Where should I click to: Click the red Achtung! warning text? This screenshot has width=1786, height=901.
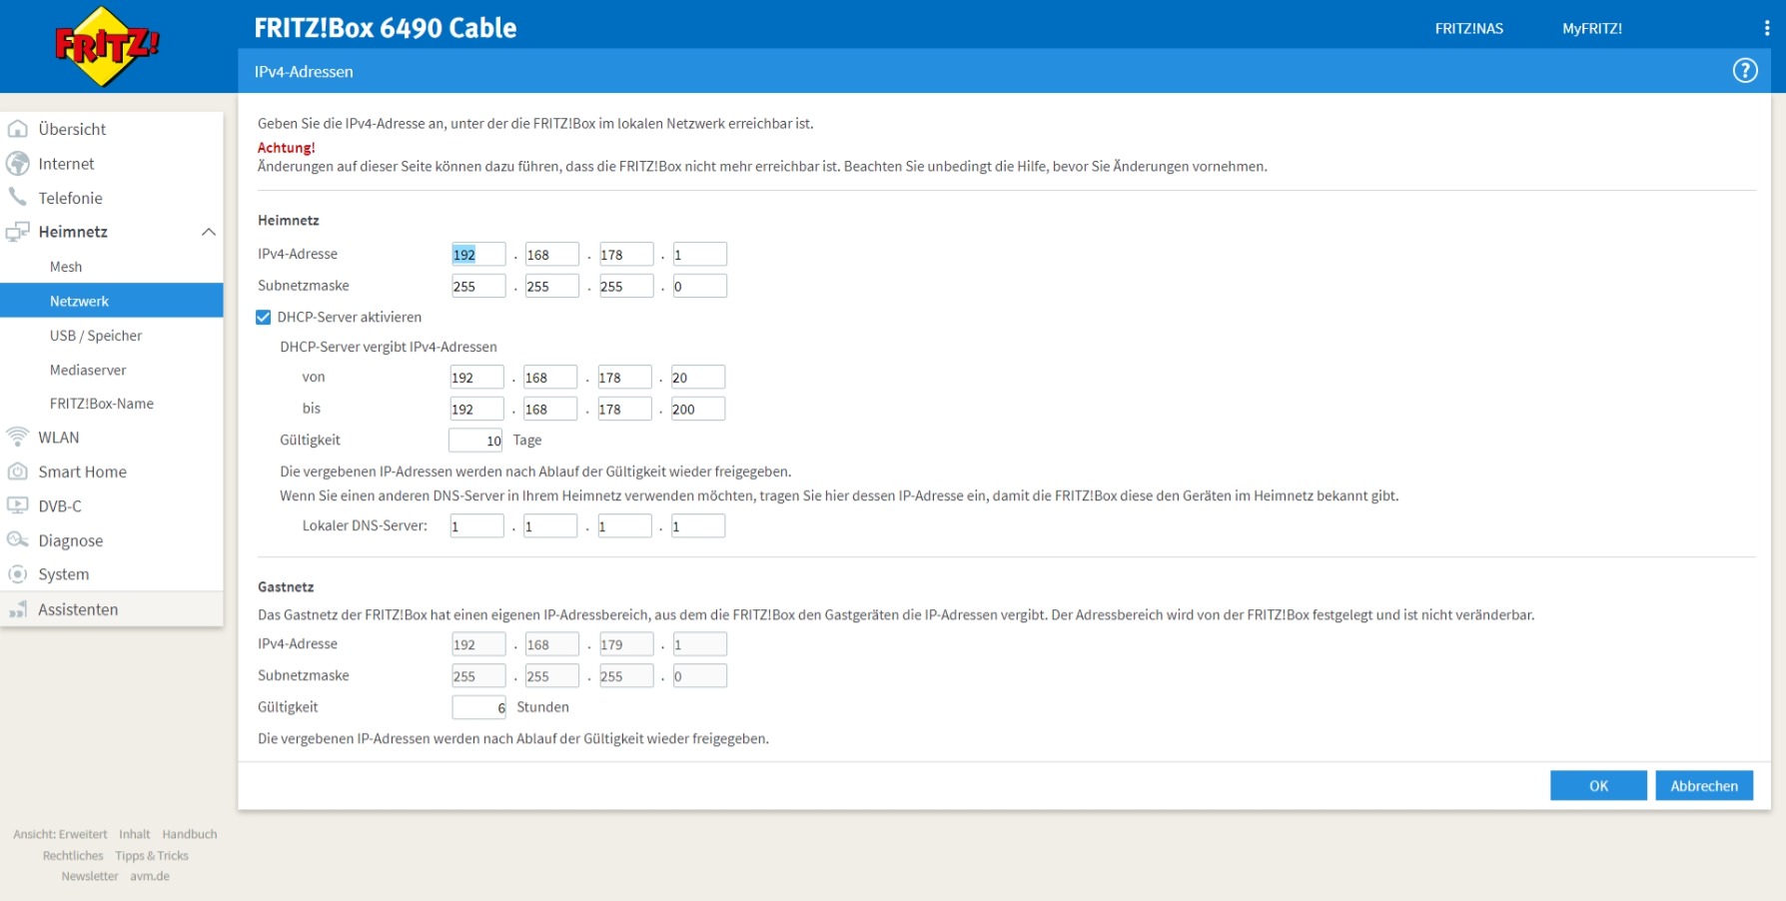click(287, 148)
